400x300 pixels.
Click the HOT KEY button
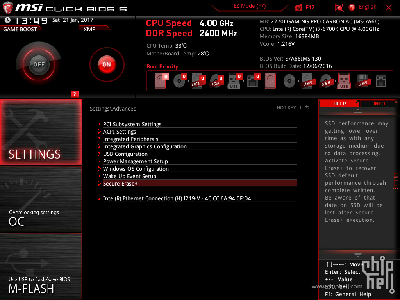tap(286, 108)
